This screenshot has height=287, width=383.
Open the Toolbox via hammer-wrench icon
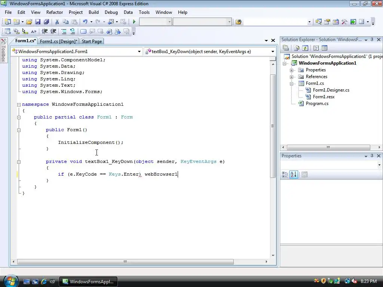coord(344,22)
